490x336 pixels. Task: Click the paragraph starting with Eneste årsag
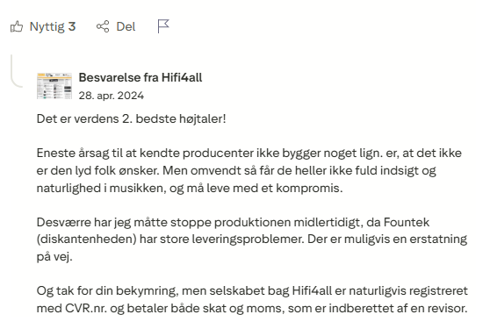(249, 170)
